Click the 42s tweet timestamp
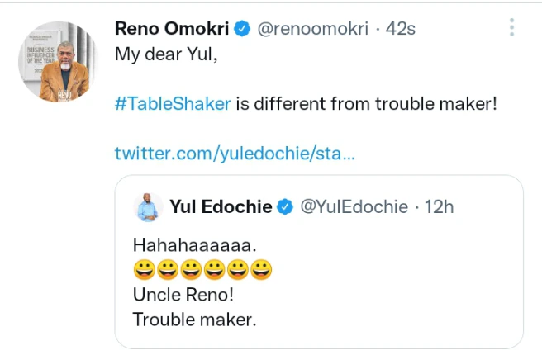 [x=400, y=29]
